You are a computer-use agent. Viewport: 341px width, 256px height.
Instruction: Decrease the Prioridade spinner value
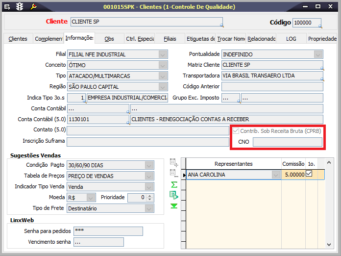(149, 200)
